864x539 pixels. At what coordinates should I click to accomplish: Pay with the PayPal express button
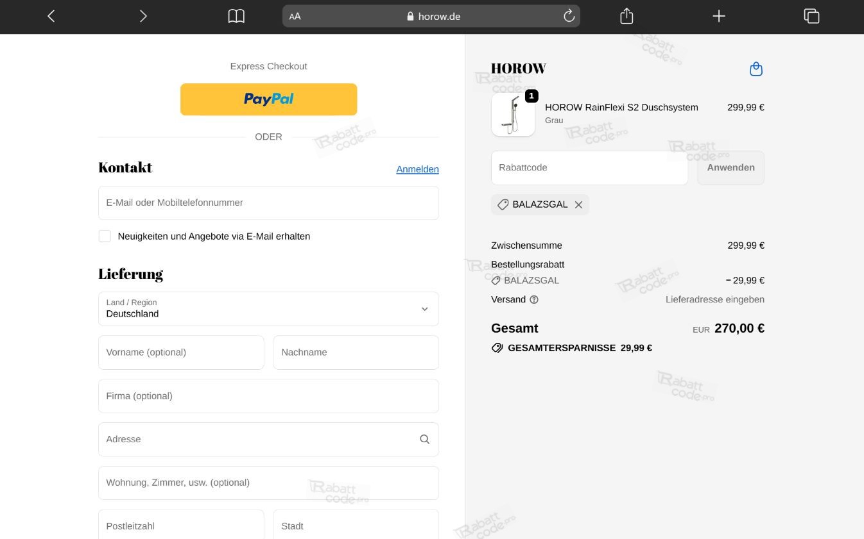(268, 99)
